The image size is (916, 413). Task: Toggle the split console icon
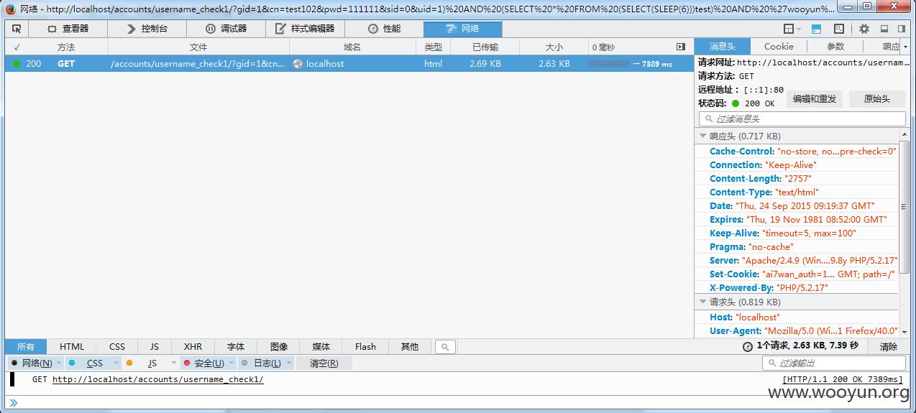pyautogui.click(x=816, y=29)
